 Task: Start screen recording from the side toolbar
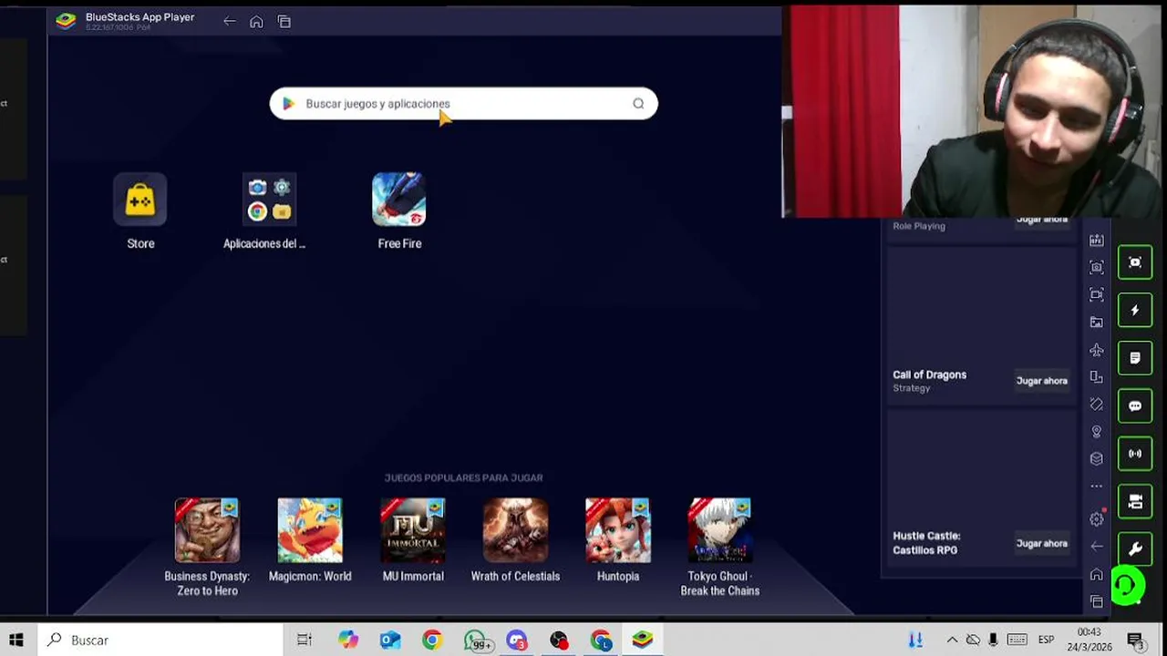[x=1097, y=294]
